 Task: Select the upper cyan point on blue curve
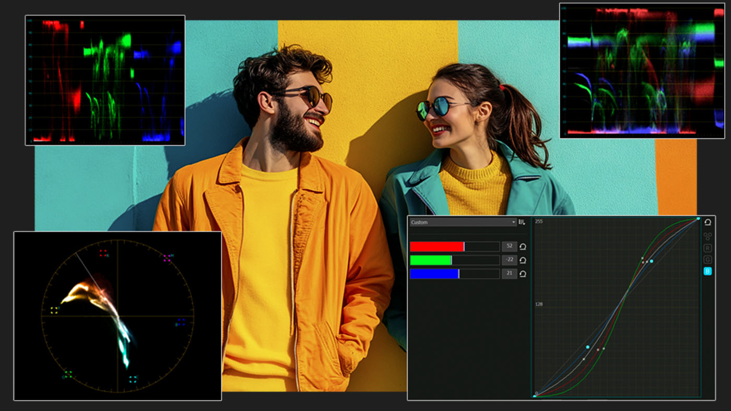651,261
